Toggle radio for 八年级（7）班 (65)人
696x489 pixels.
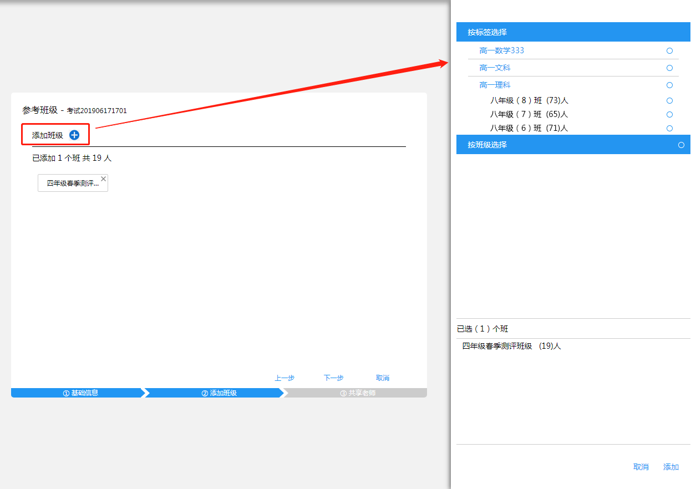point(669,115)
